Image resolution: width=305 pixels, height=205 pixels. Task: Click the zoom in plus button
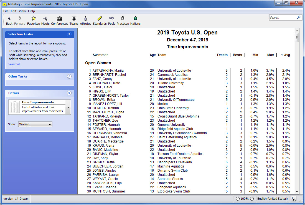click(x=252, y=199)
